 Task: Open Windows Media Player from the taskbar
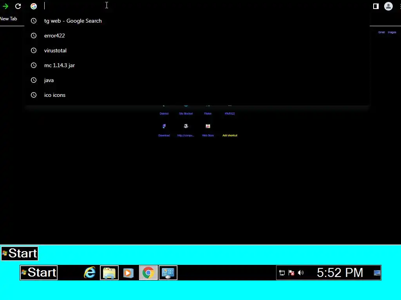[128, 273]
